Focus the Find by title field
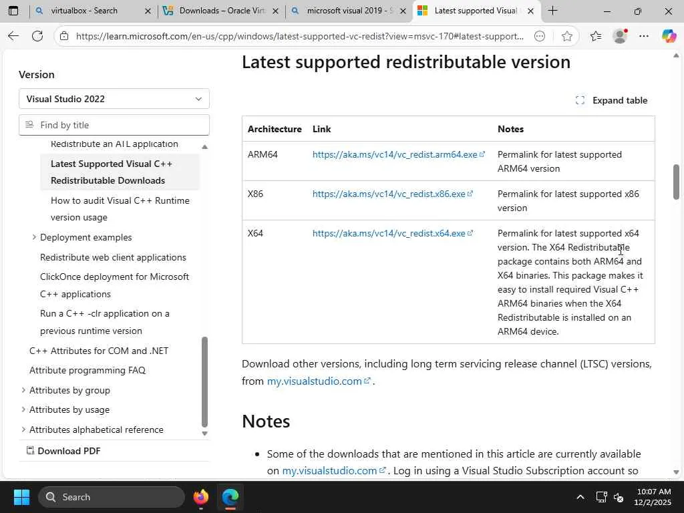 [114, 125]
